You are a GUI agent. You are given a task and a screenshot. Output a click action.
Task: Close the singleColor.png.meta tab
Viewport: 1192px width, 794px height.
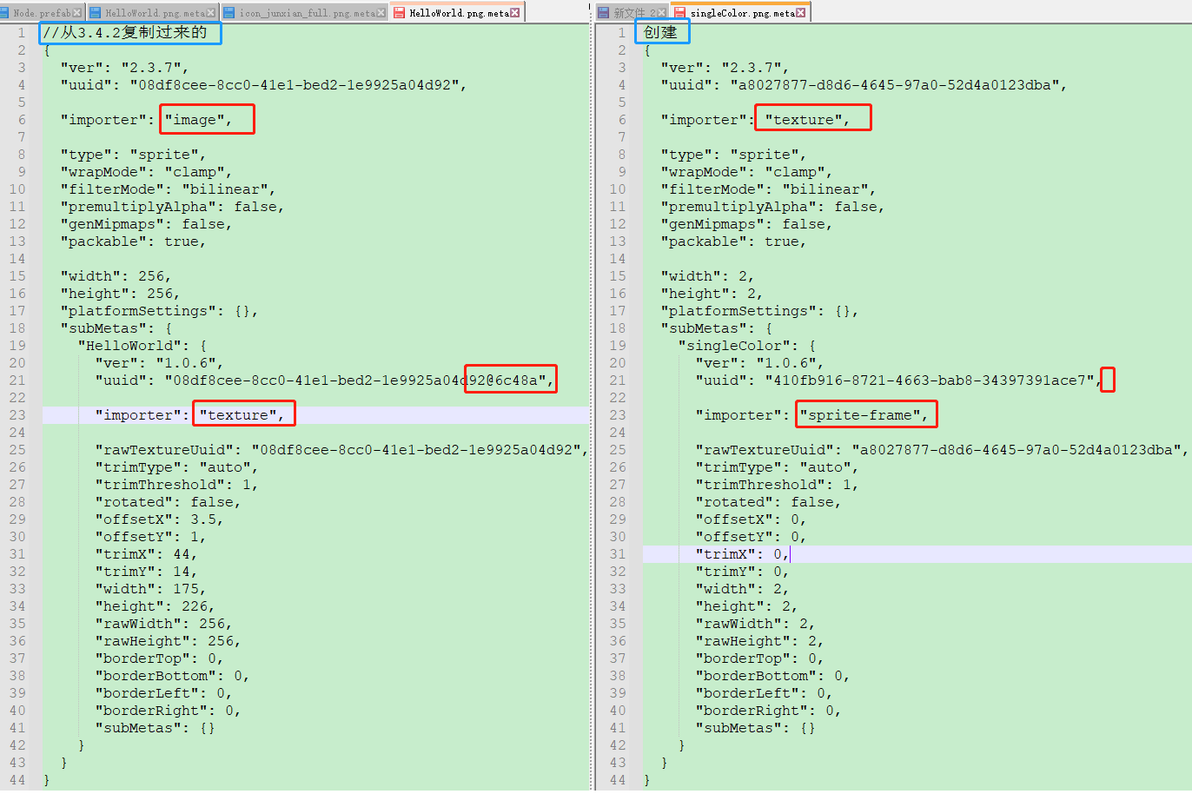801,13
